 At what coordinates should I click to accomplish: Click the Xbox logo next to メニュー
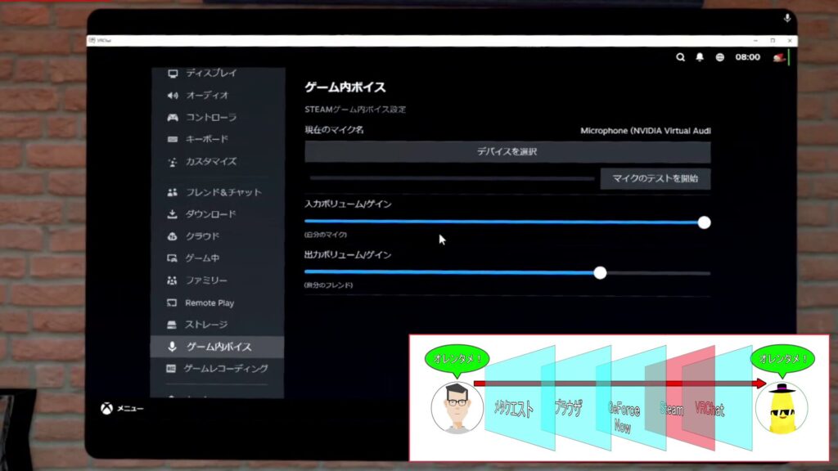[107, 409]
